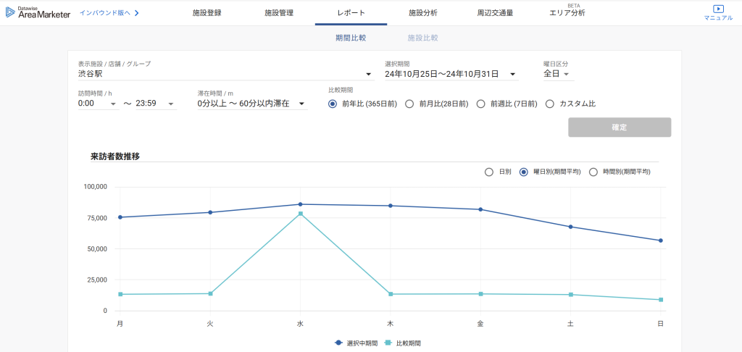
Task: Choose 前週比 (7日前) comparison period
Action: coord(480,104)
